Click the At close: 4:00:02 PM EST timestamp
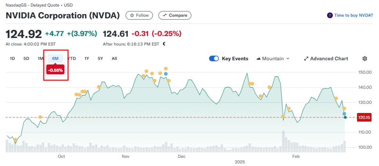 [31, 44]
